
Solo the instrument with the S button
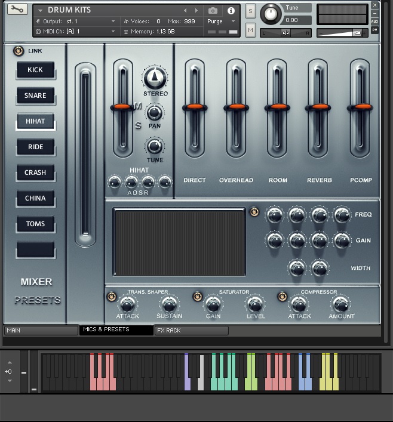[250, 11]
